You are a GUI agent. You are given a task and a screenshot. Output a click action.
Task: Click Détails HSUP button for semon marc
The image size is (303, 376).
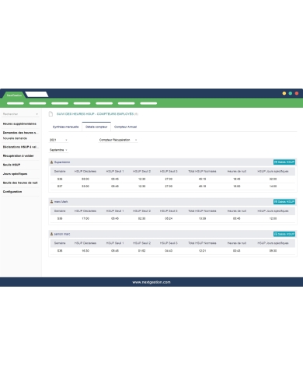click(284, 234)
